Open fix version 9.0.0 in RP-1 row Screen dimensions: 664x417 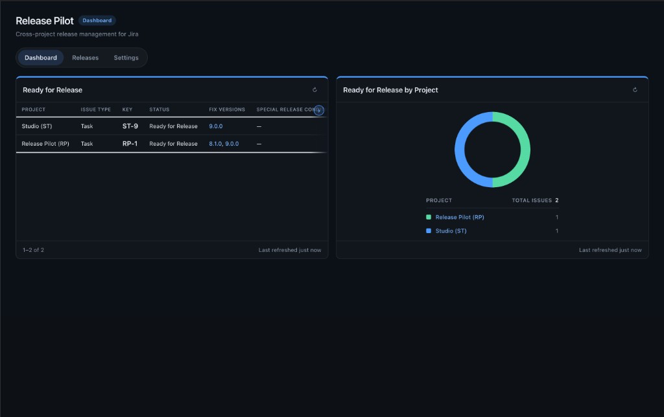[231, 144]
